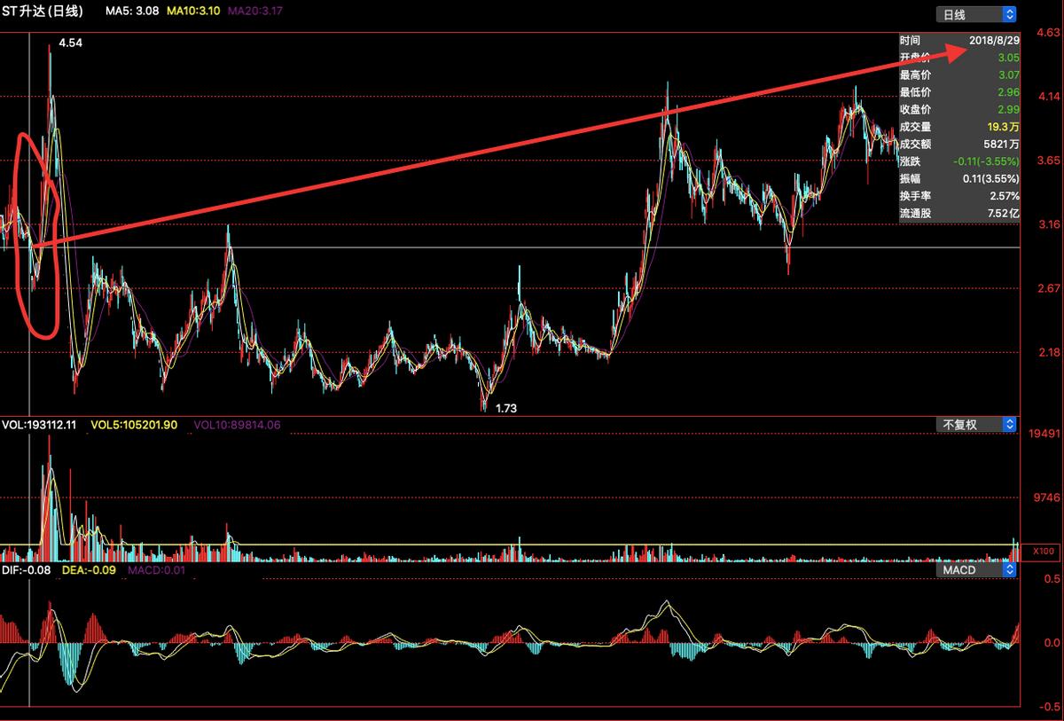Click the 4.63 price axis label
This screenshot has height=721, width=1064.
1047,34
